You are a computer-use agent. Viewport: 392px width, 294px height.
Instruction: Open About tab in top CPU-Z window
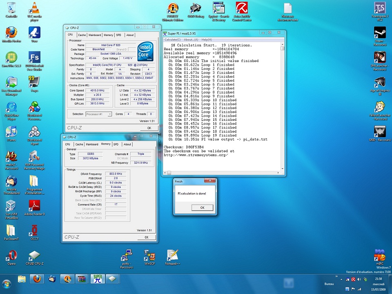[x=130, y=35]
